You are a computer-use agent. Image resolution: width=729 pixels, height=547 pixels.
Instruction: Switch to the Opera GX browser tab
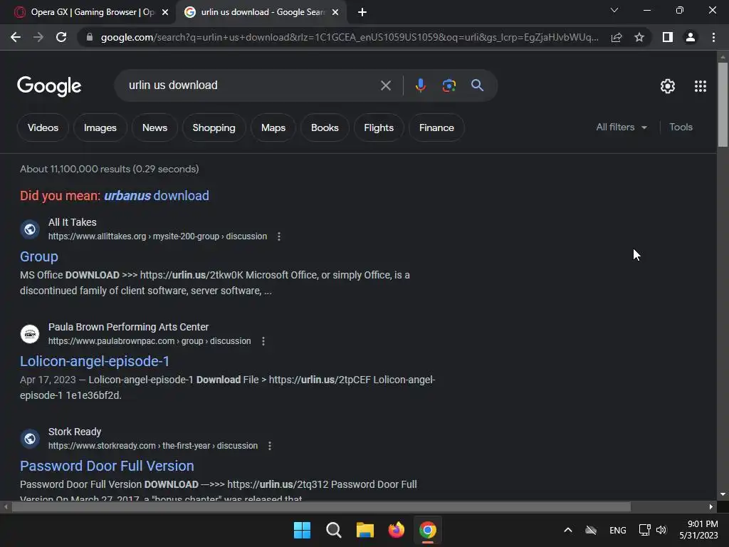tap(88, 12)
